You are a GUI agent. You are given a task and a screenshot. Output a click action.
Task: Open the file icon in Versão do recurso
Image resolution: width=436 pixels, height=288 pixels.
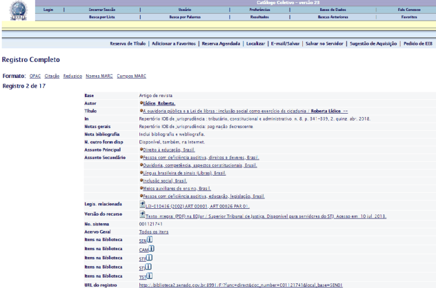(142, 213)
